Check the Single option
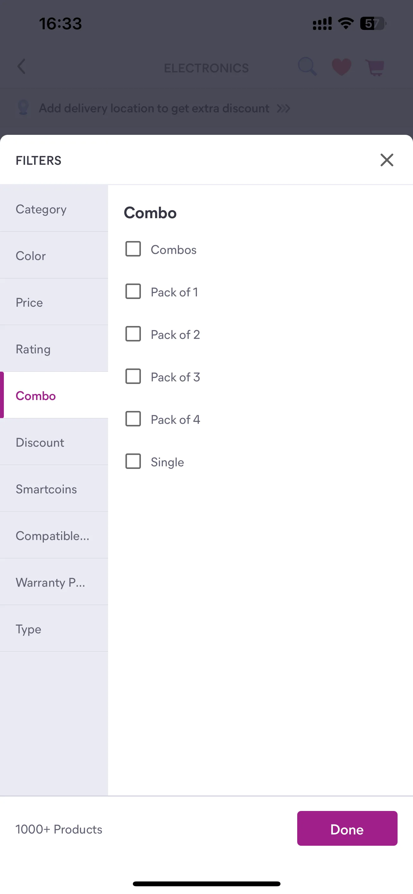The height and width of the screenshot is (894, 413). (133, 461)
